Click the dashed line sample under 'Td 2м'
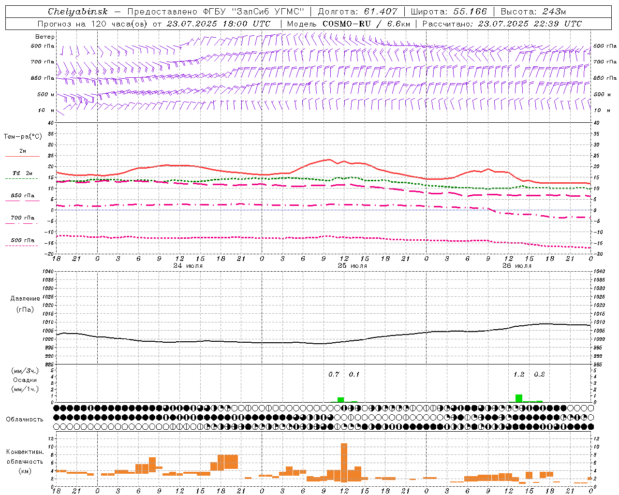619x495 pixels. click(x=22, y=179)
